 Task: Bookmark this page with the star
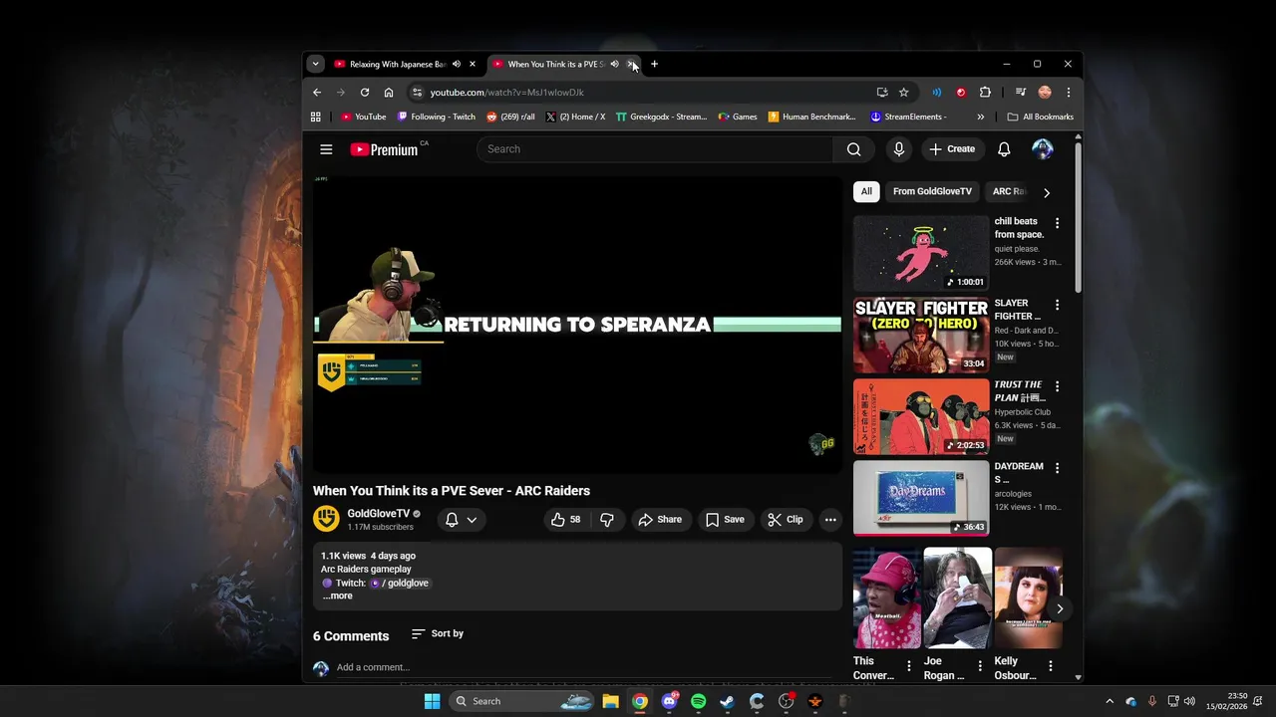(904, 93)
